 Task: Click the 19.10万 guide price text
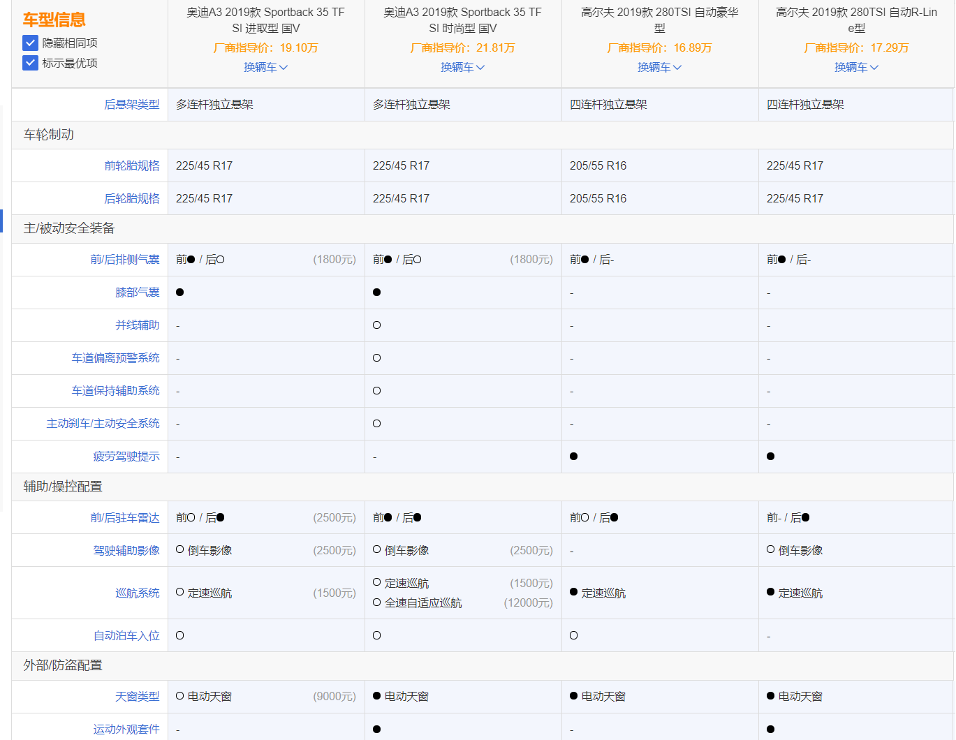coord(299,48)
